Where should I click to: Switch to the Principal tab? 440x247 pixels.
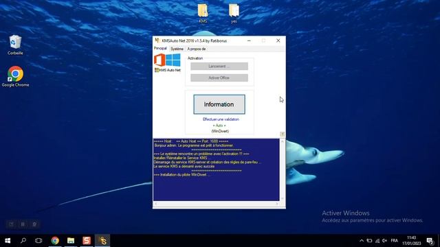click(160, 49)
